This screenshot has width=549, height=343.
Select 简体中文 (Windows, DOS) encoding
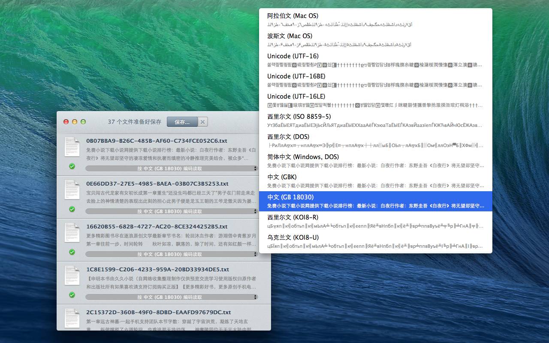pos(375,161)
